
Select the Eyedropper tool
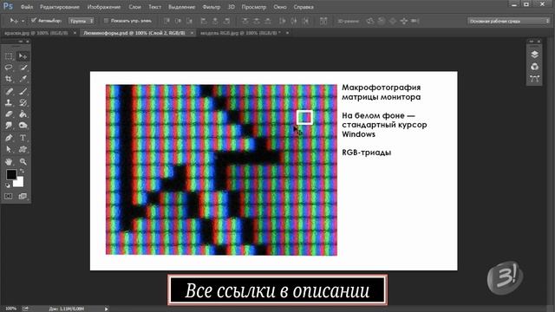[23, 79]
